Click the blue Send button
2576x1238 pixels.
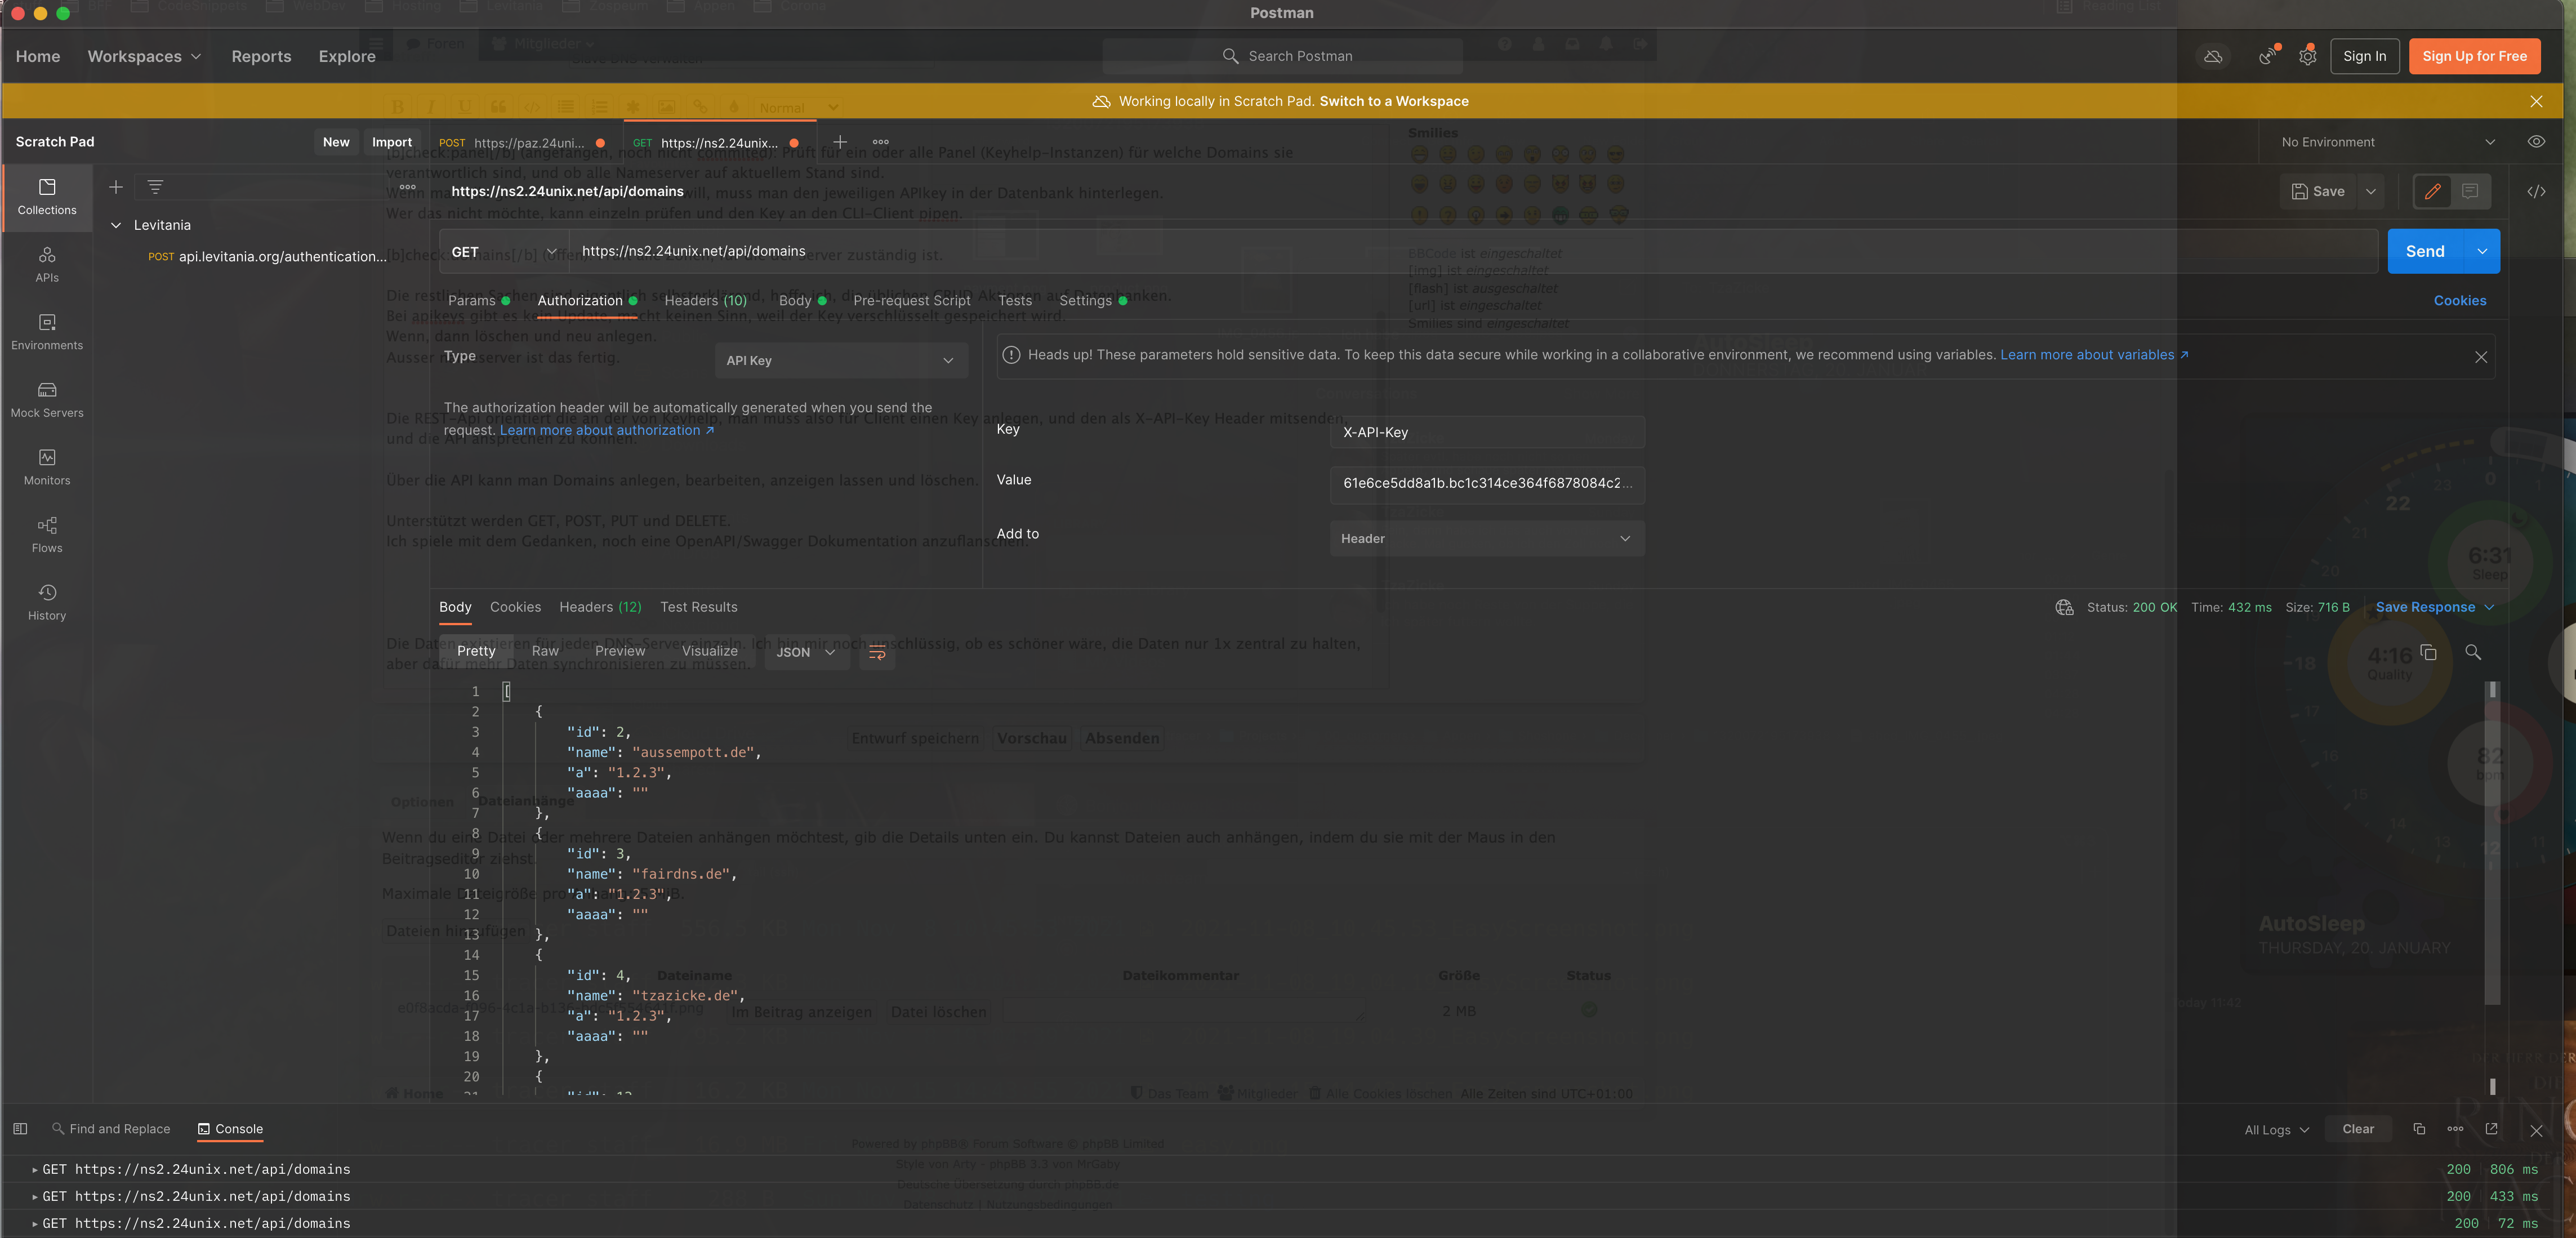tap(2425, 251)
